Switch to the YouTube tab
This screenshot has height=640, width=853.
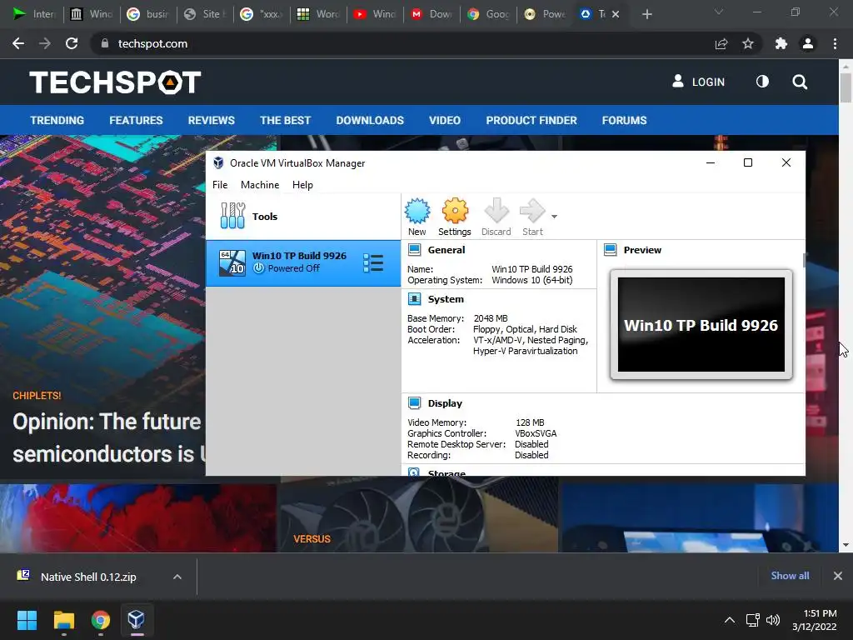click(376, 14)
